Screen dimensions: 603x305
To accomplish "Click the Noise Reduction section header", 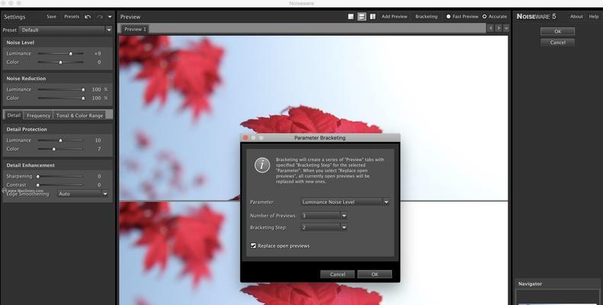I will coord(58,78).
